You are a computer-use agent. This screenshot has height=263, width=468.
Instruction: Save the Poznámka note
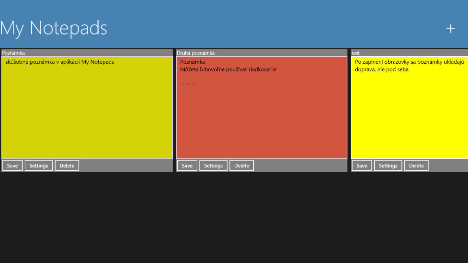[x=12, y=165]
